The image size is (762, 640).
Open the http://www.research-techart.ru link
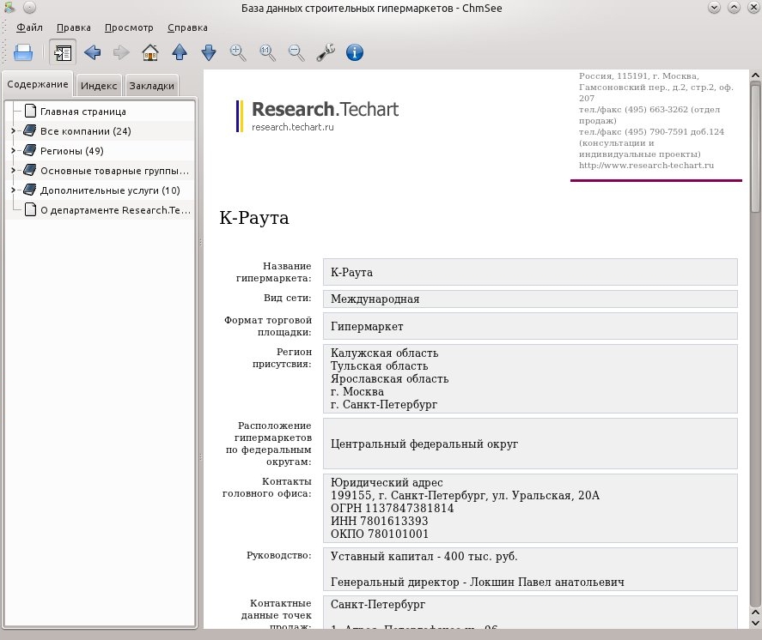(x=646, y=166)
